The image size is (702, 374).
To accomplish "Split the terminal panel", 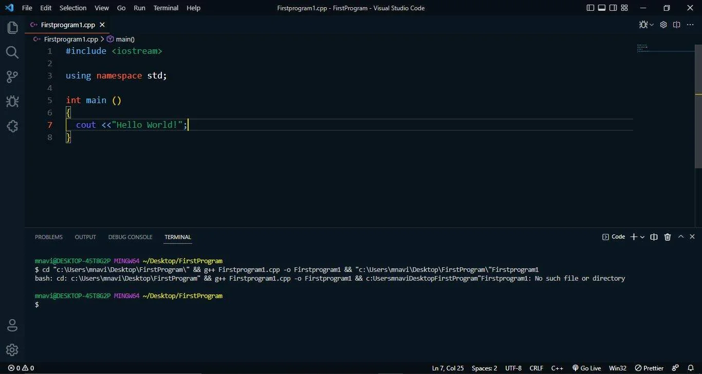I will point(654,237).
